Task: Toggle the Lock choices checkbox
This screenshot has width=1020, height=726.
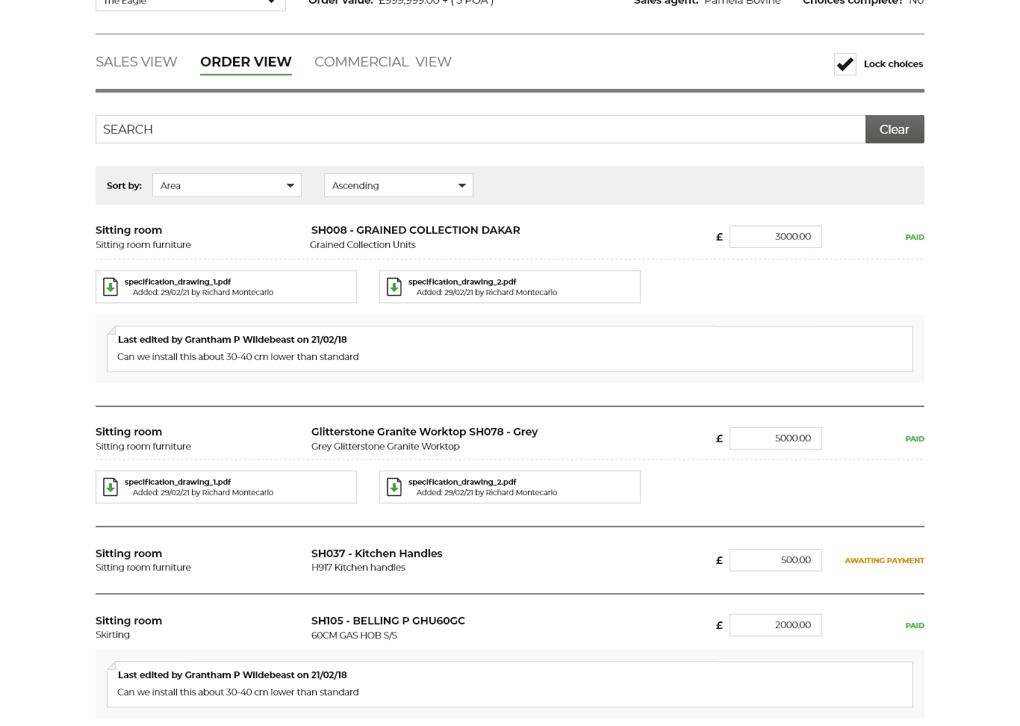Action: coord(845,64)
